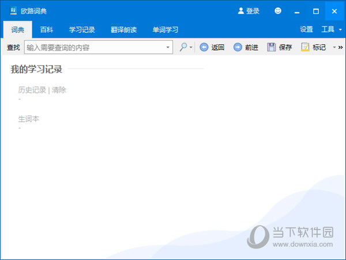The height and width of the screenshot is (260, 346).
Task: Click the 登录 text link
Action: [253, 11]
